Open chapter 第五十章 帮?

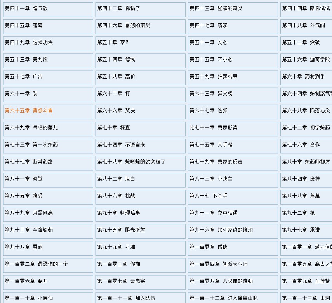point(113,43)
